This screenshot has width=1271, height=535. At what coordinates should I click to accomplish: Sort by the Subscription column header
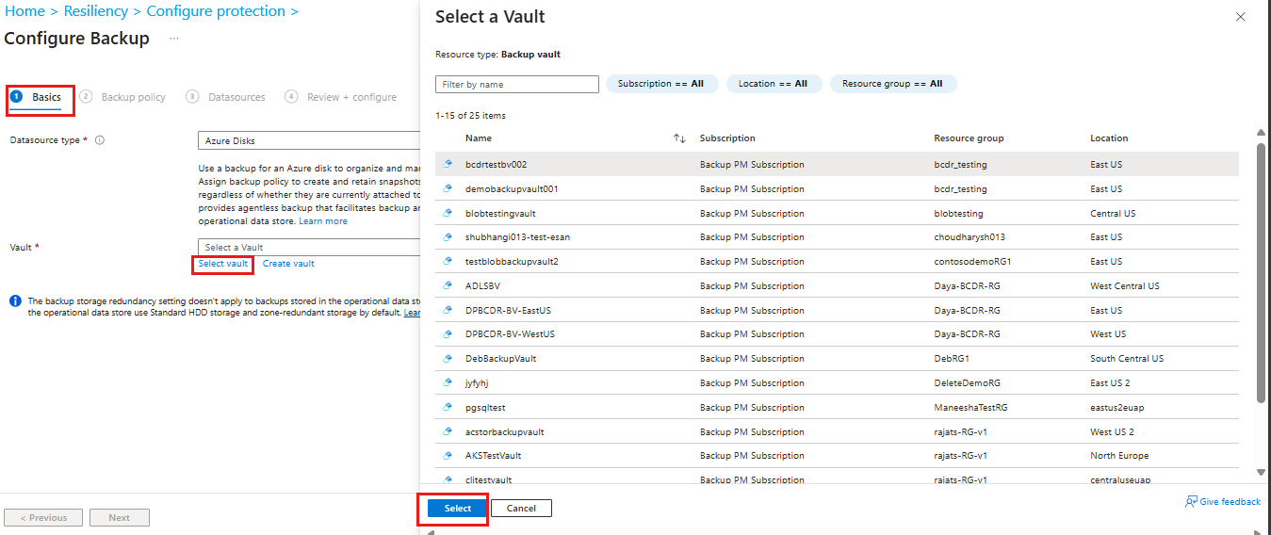pyautogui.click(x=727, y=138)
